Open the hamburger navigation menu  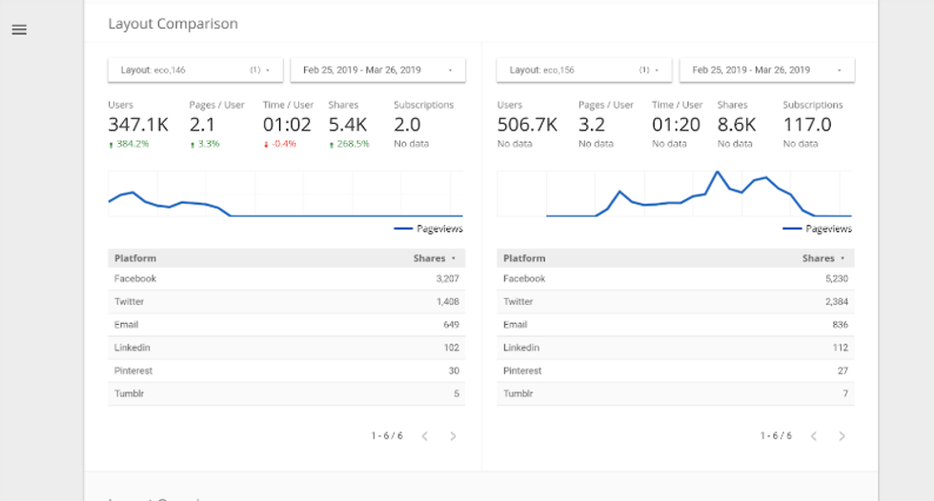[x=19, y=30]
